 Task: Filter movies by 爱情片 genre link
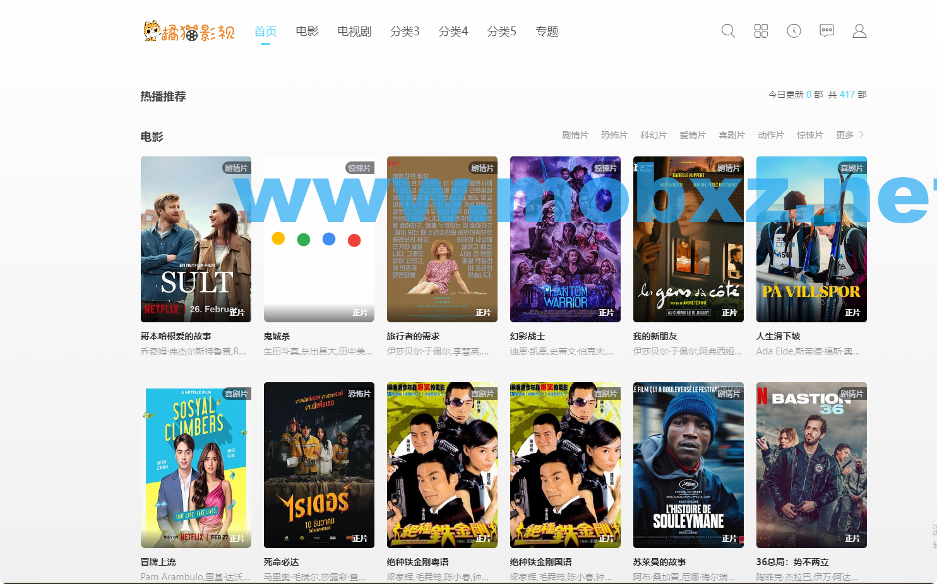pyautogui.click(x=693, y=135)
